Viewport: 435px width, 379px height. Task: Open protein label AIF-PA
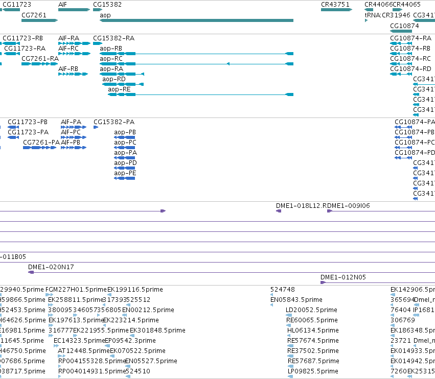coord(71,122)
